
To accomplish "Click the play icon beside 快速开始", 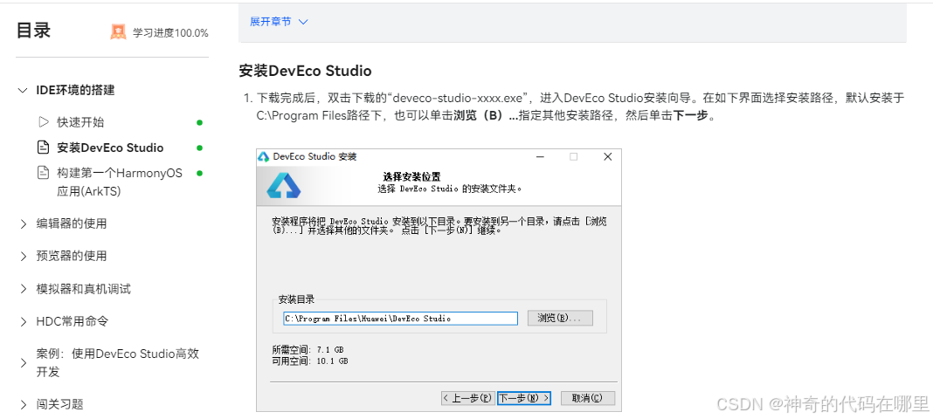I will (43, 122).
